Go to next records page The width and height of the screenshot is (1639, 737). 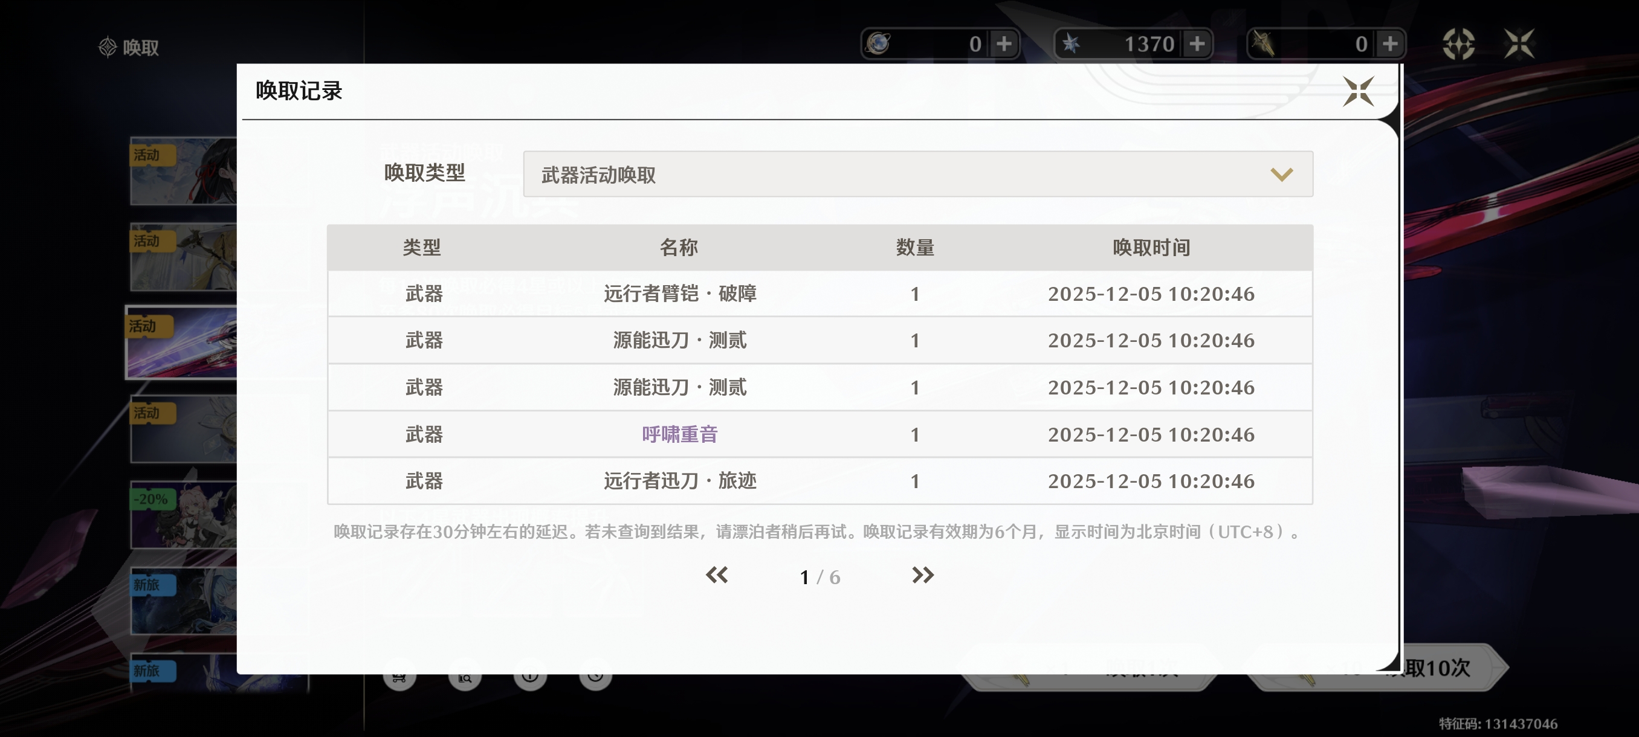[x=922, y=576]
